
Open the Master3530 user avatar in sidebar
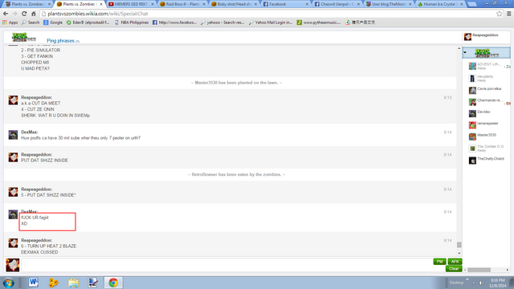pyautogui.click(x=472, y=136)
